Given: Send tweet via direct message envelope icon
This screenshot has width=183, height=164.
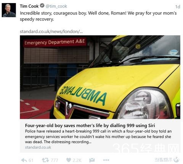Looking at the screenshot, I should (x=92, y=160).
